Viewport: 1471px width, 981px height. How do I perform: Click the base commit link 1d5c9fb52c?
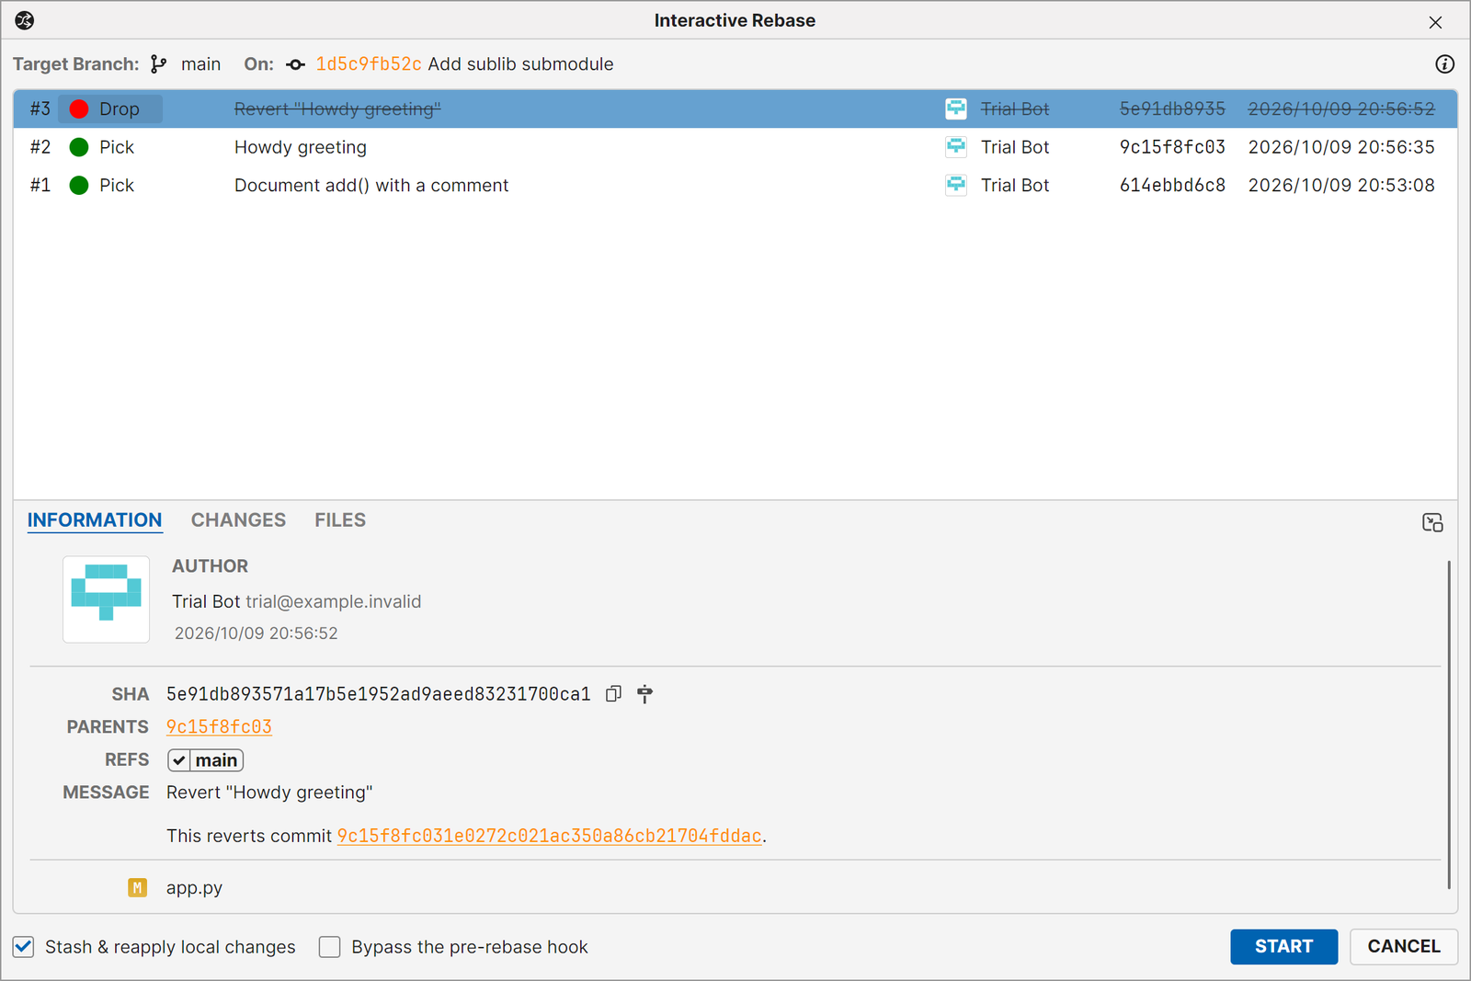click(x=369, y=64)
